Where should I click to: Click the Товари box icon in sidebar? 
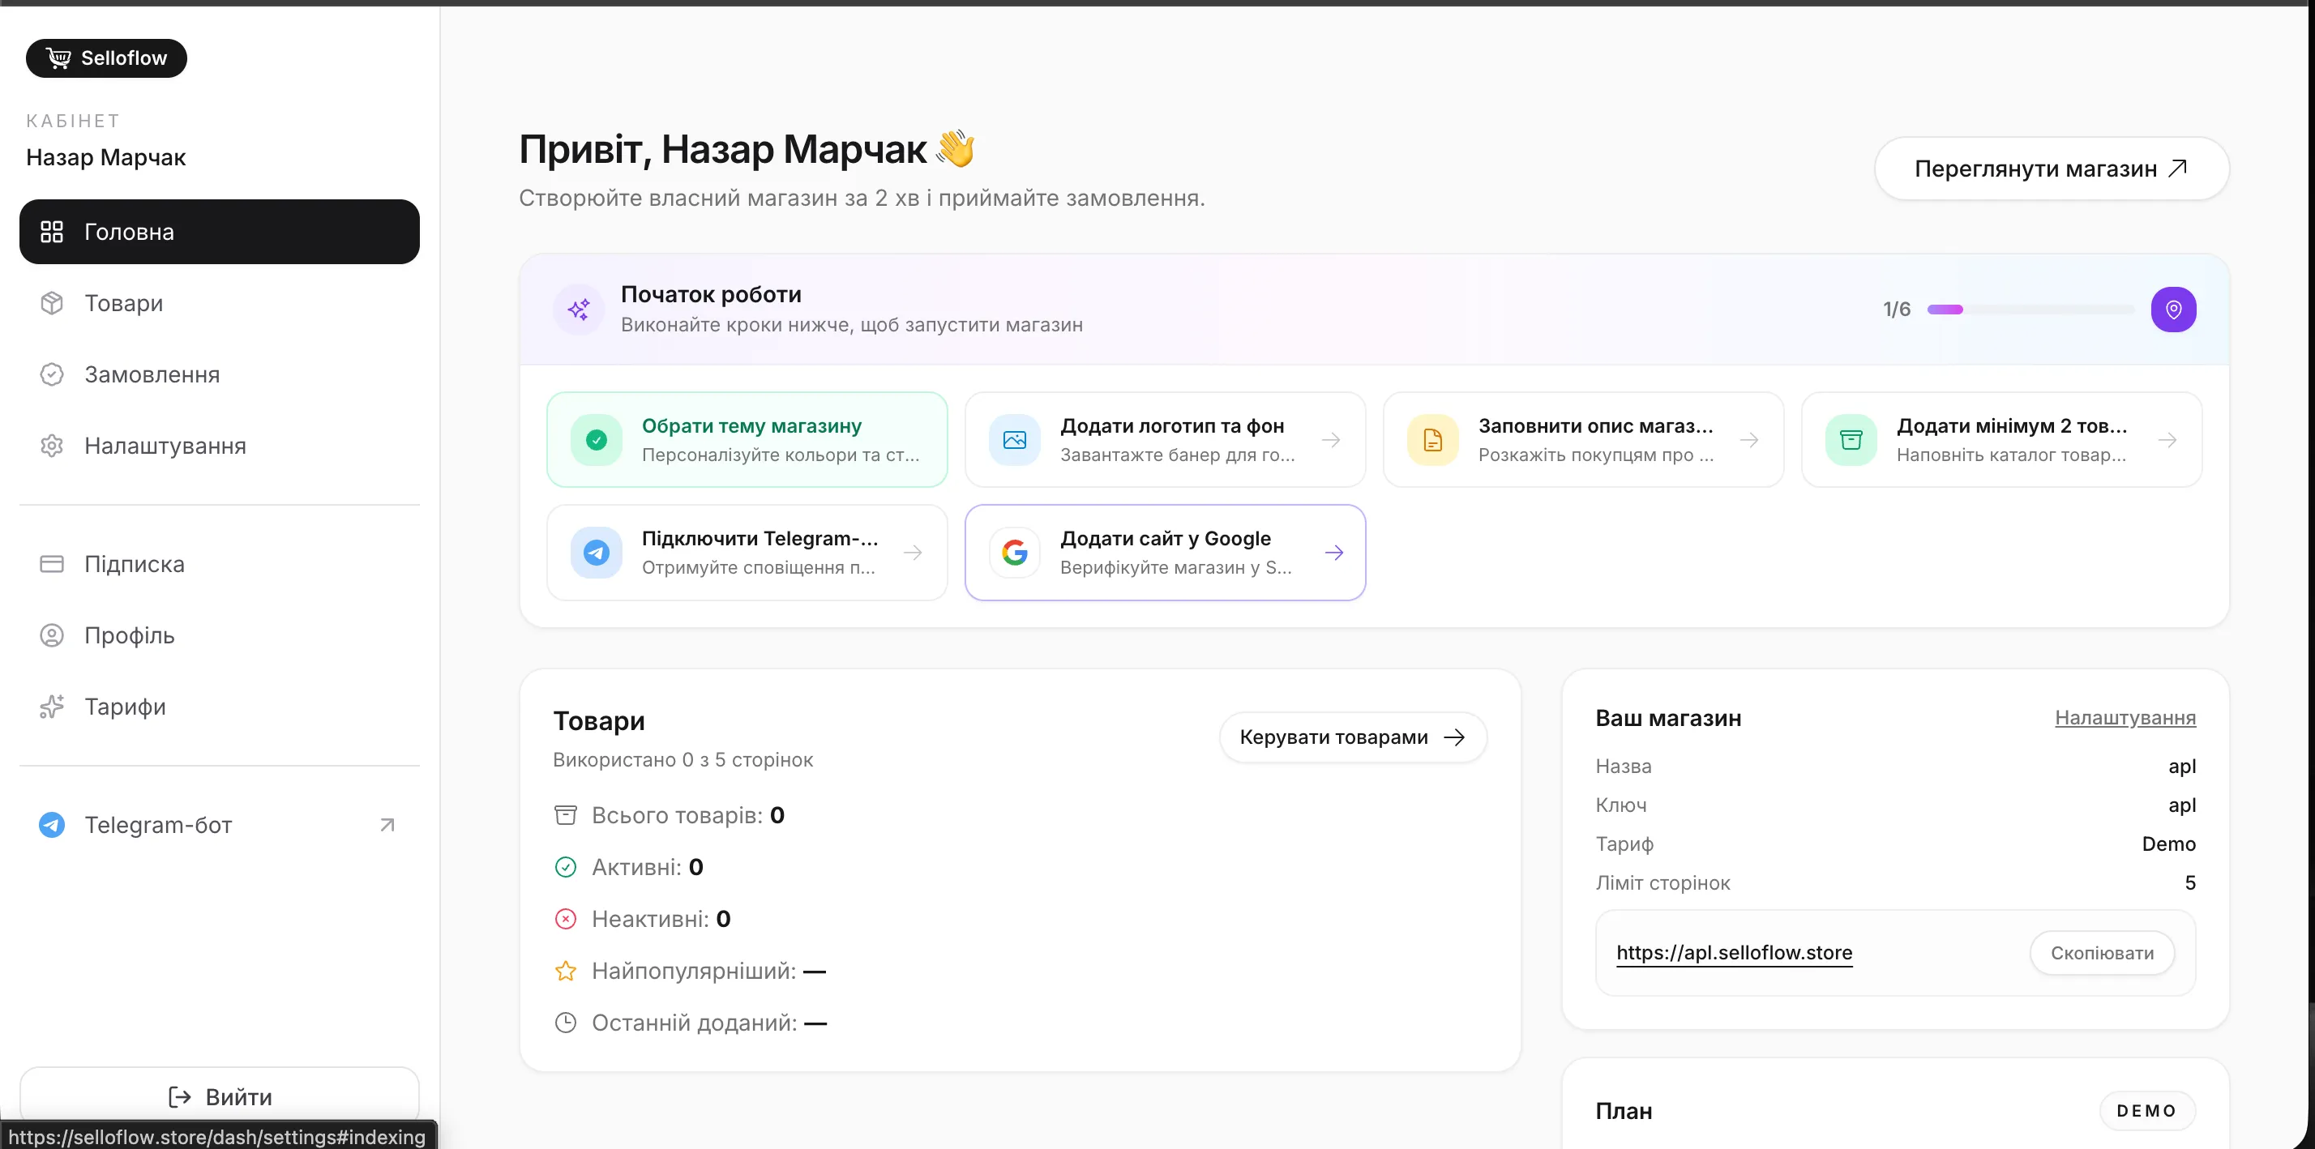(x=52, y=303)
